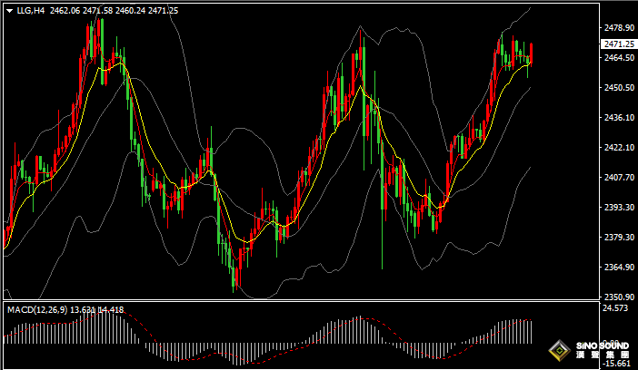Click the -15.661 MACD scale value
The width and height of the screenshot is (638, 370).
click(x=618, y=364)
